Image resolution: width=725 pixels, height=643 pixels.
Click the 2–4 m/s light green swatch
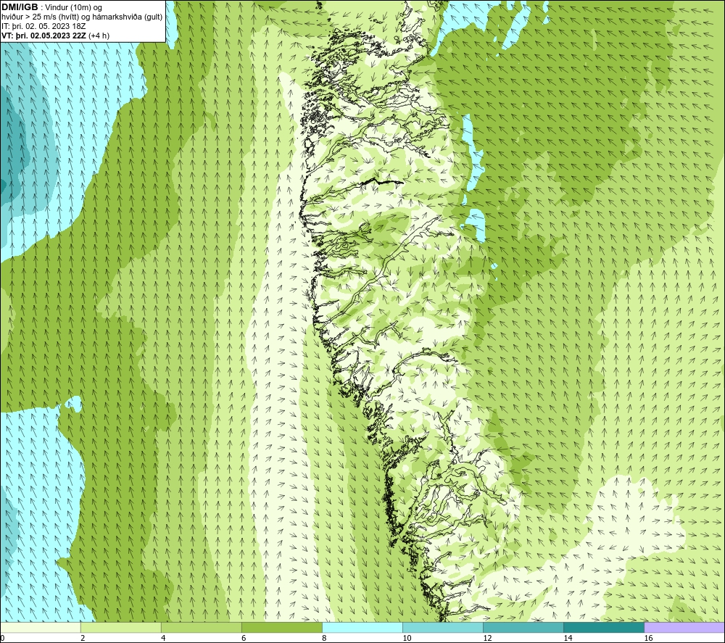pos(120,628)
